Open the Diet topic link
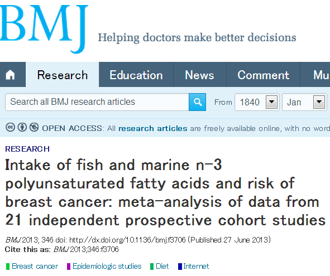 162,267
